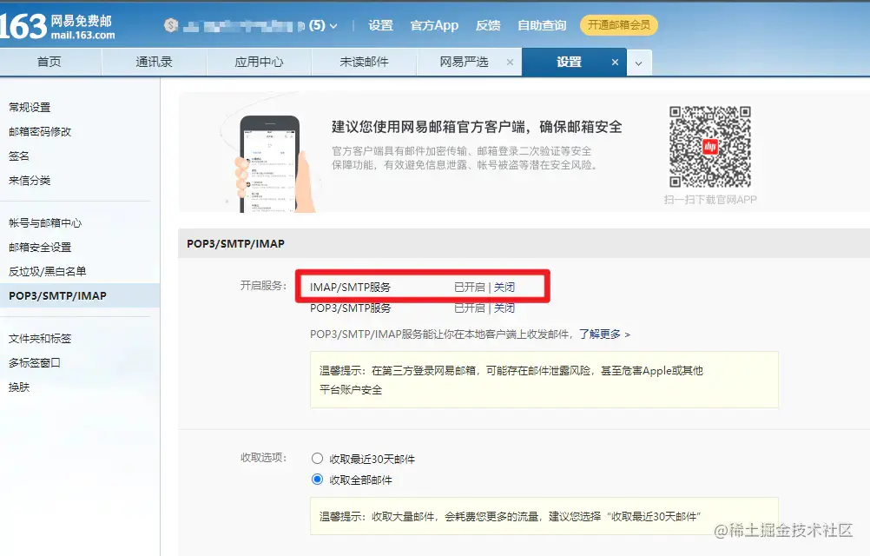Open the 设置 link in header
Screen dimensions: 870x556
(380, 25)
